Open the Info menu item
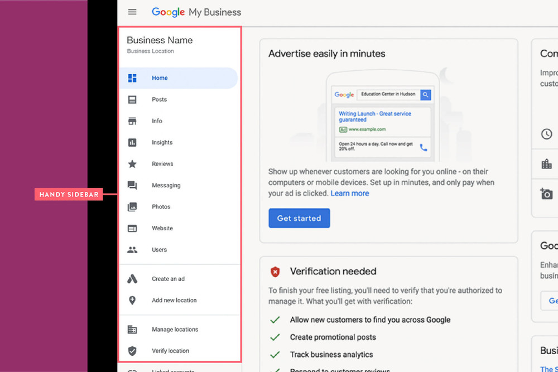The width and height of the screenshot is (558, 372). pyautogui.click(x=179, y=121)
